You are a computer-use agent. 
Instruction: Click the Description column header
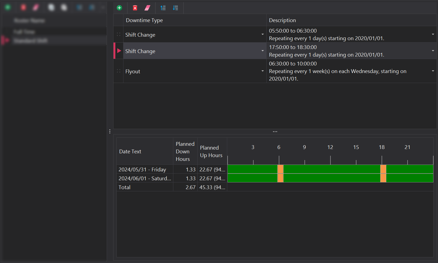pyautogui.click(x=282, y=20)
